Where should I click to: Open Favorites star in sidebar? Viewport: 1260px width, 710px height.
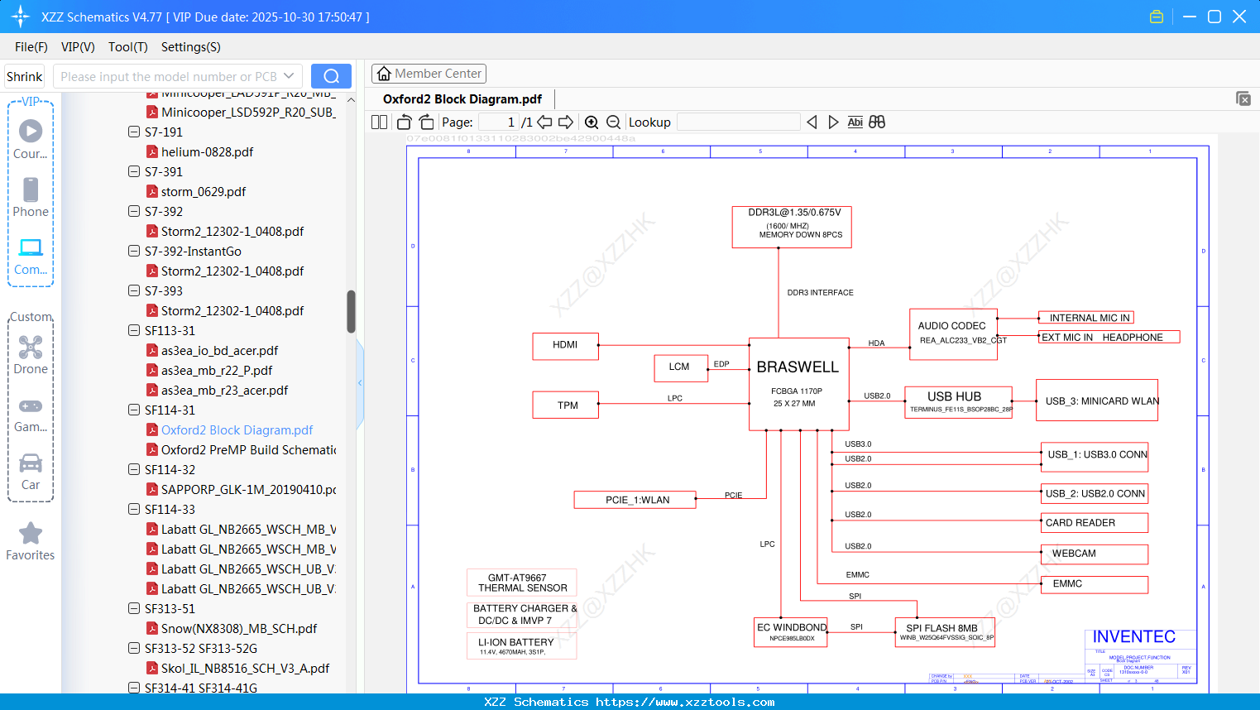[x=31, y=542]
